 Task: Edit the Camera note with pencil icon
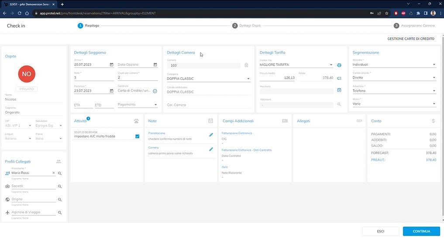point(211,149)
